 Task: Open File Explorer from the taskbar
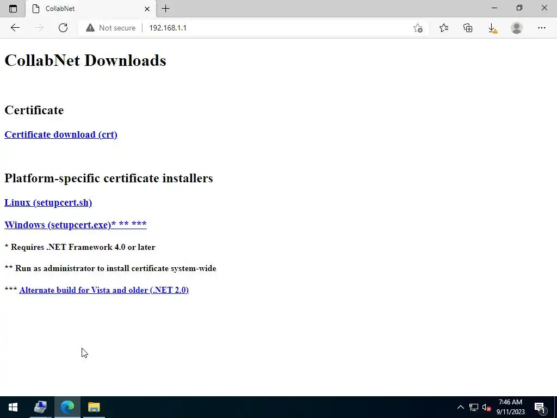click(x=94, y=407)
